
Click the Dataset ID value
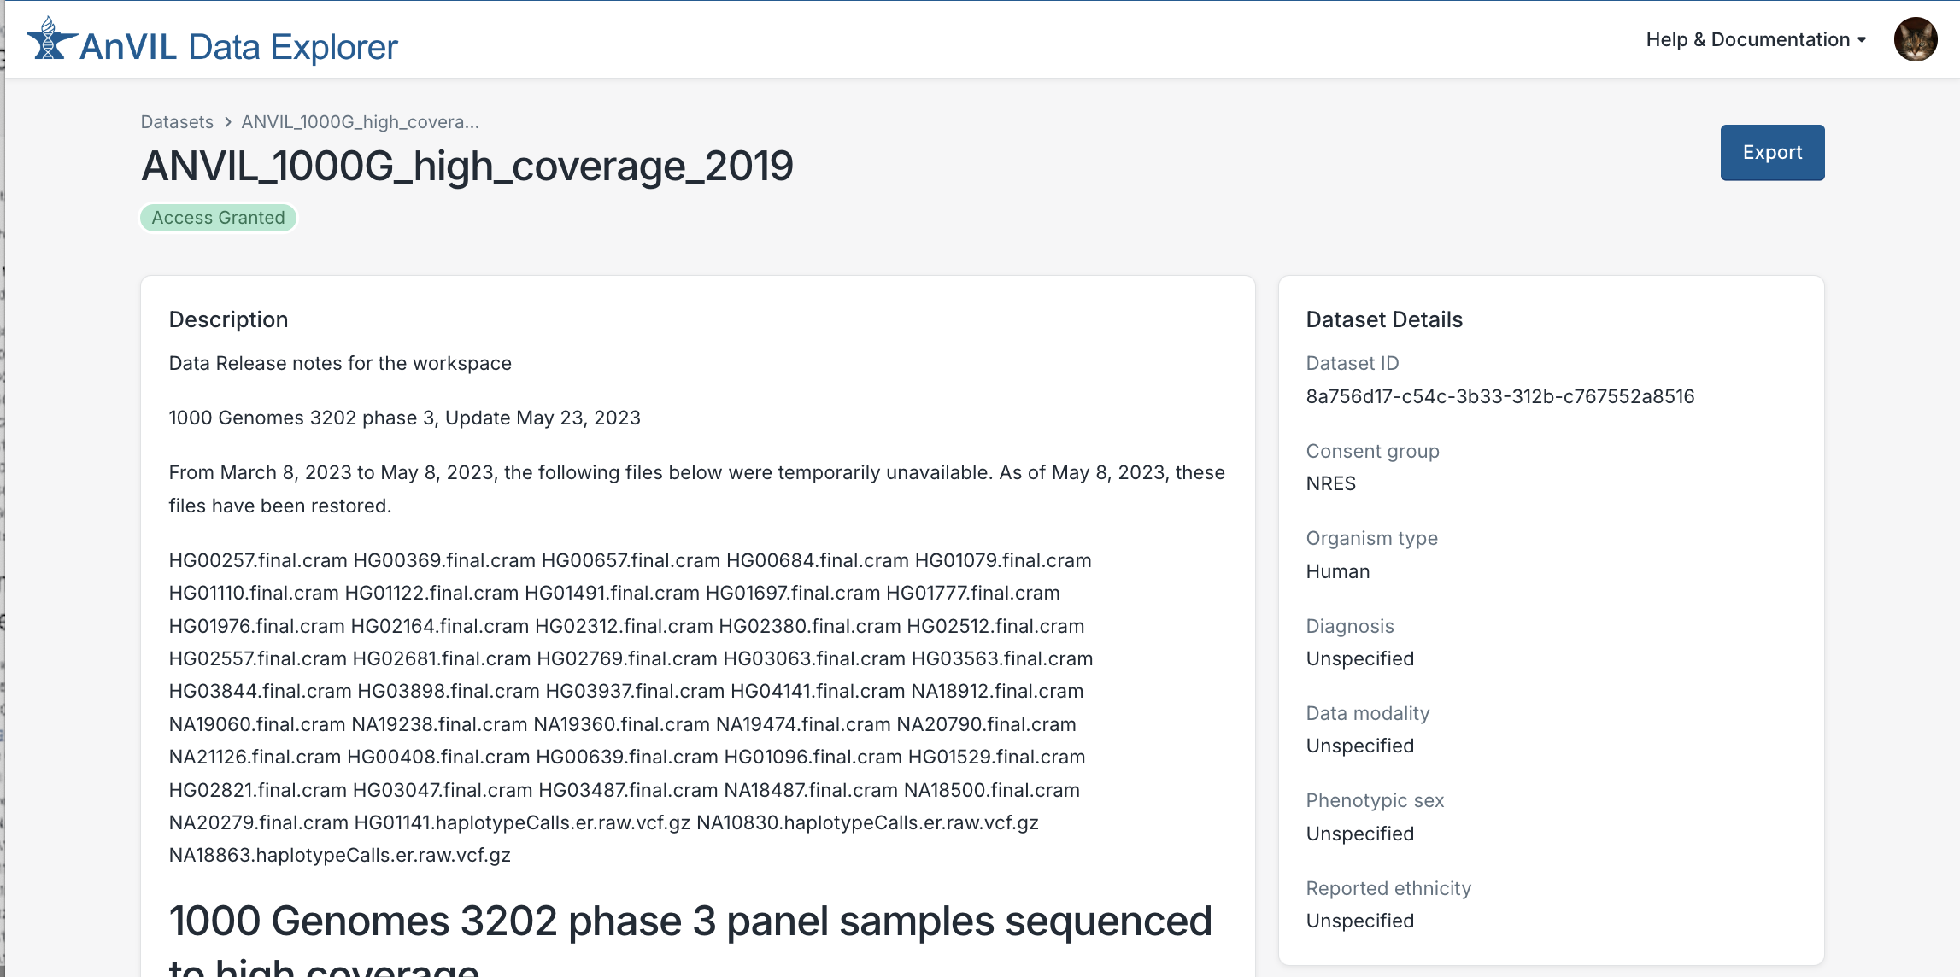[1499, 396]
